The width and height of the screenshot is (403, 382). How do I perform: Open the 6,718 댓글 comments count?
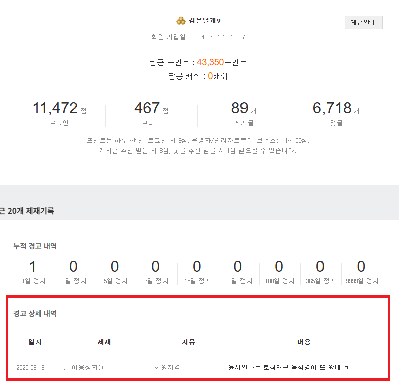click(332, 108)
